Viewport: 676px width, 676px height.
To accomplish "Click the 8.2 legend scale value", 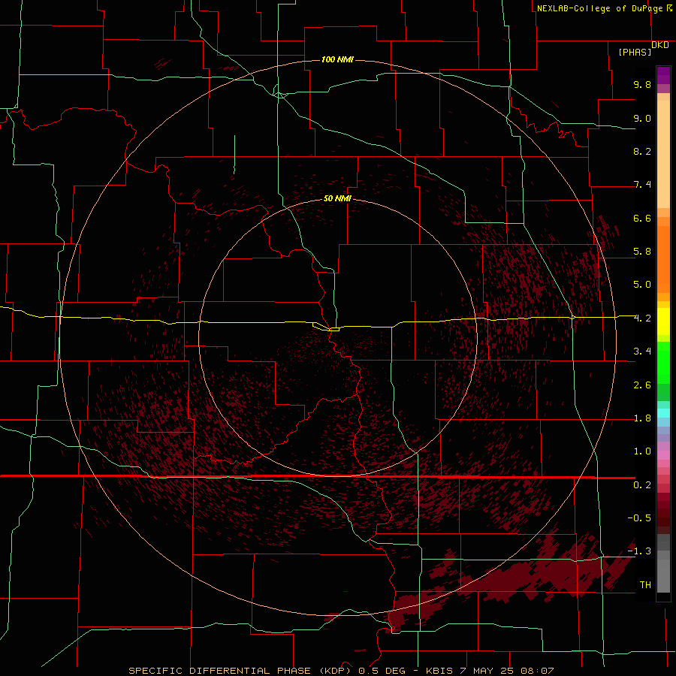I will (642, 151).
